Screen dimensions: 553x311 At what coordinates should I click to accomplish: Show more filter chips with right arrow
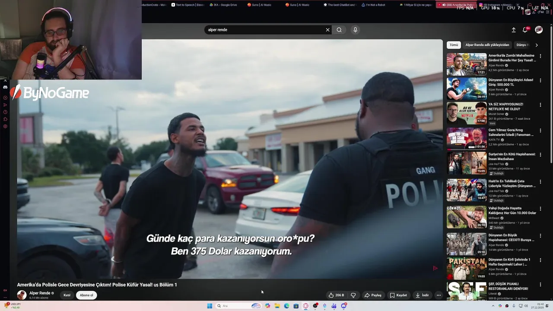click(x=537, y=45)
